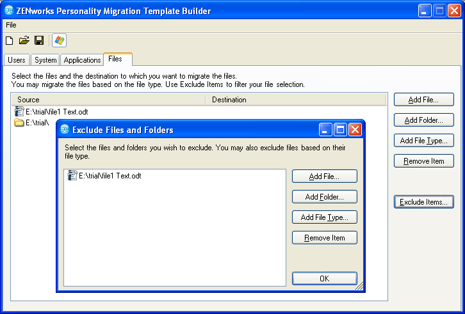The height and width of the screenshot is (314, 465).
Task: Click Add Folder in main window
Action: pos(424,120)
